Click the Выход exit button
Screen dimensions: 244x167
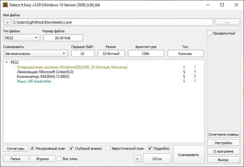pyautogui.click(x=224, y=160)
